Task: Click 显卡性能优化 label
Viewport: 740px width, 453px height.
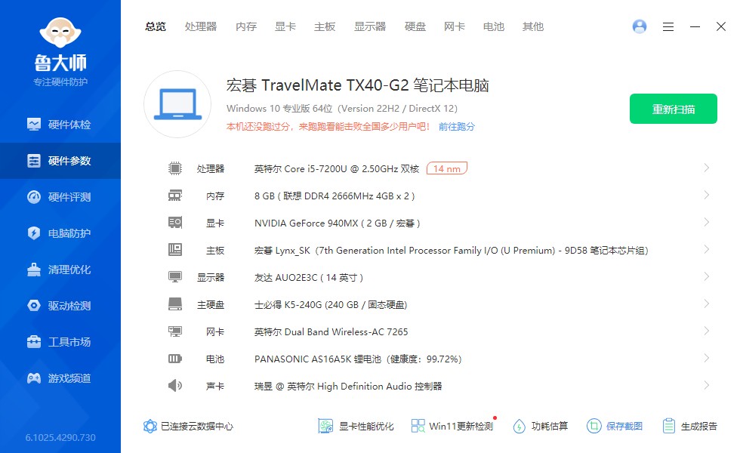Action: click(366, 426)
